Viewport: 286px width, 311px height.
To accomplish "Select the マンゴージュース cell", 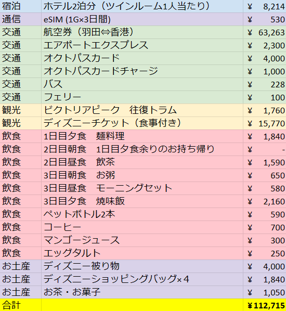I will coord(142,240).
